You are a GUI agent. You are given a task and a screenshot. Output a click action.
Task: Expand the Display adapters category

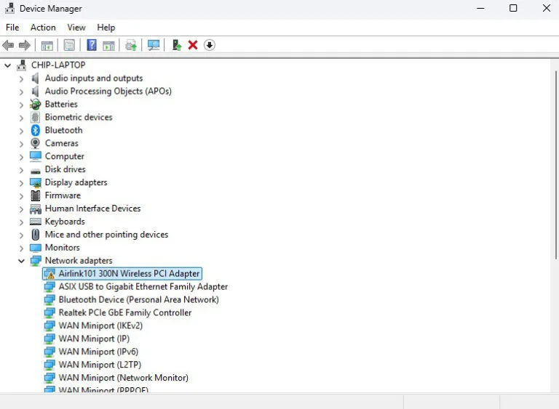[21, 182]
